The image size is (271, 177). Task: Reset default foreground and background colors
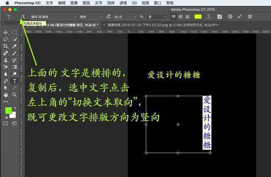(6, 117)
